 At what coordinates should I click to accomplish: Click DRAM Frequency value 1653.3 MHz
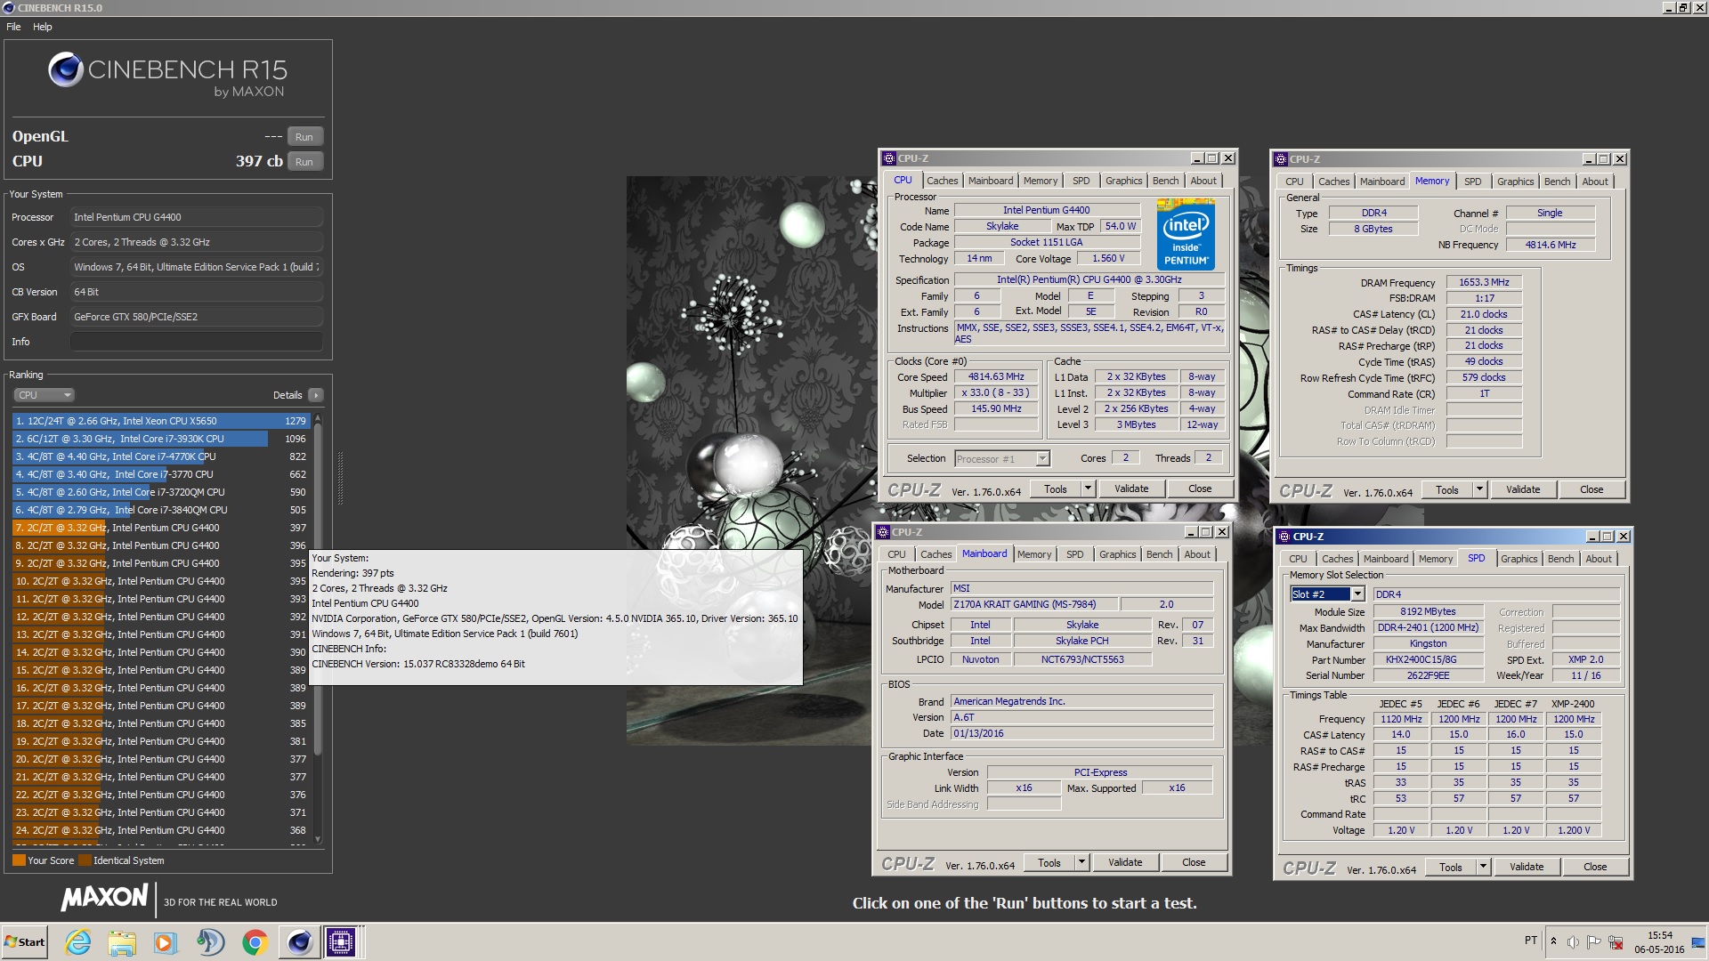(1484, 282)
